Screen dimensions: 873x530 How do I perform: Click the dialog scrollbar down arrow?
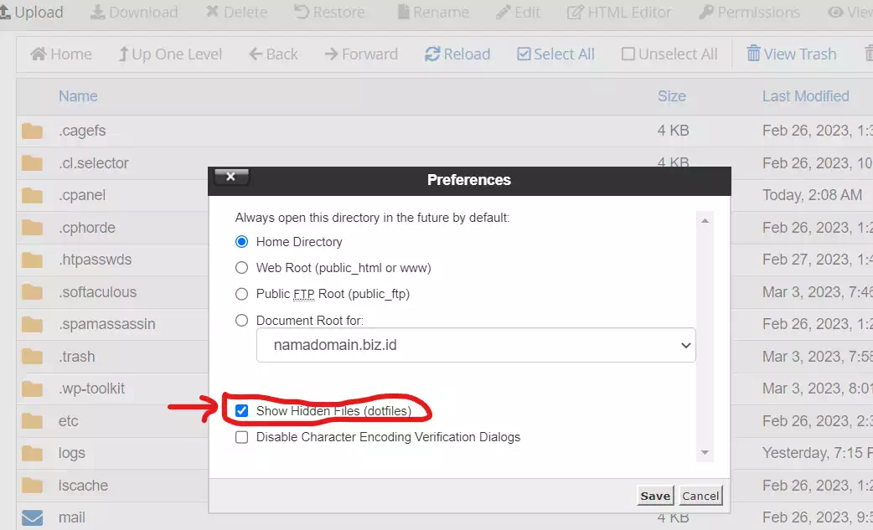pos(705,453)
